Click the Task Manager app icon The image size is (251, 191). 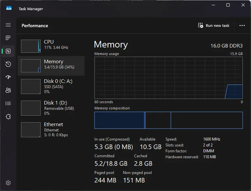(x=9, y=8)
